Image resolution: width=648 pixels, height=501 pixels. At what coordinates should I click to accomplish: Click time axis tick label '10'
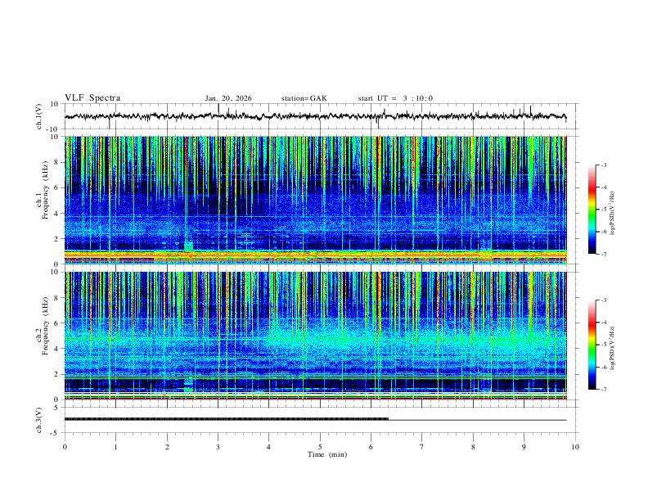575,447
